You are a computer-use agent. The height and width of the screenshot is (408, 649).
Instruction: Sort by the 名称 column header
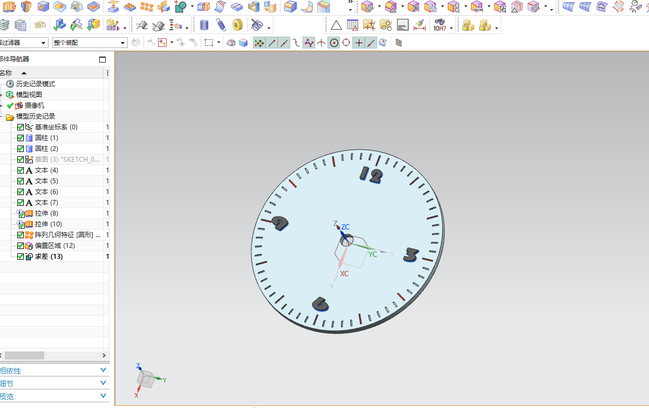click(x=6, y=73)
